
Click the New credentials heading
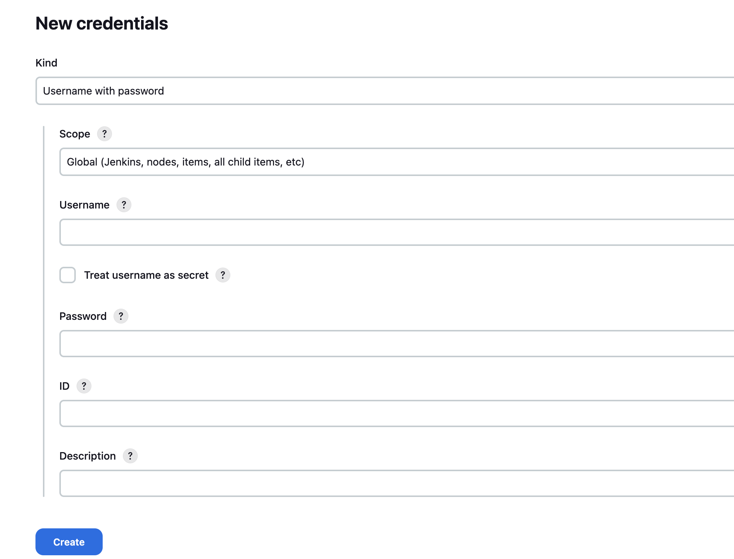(102, 24)
